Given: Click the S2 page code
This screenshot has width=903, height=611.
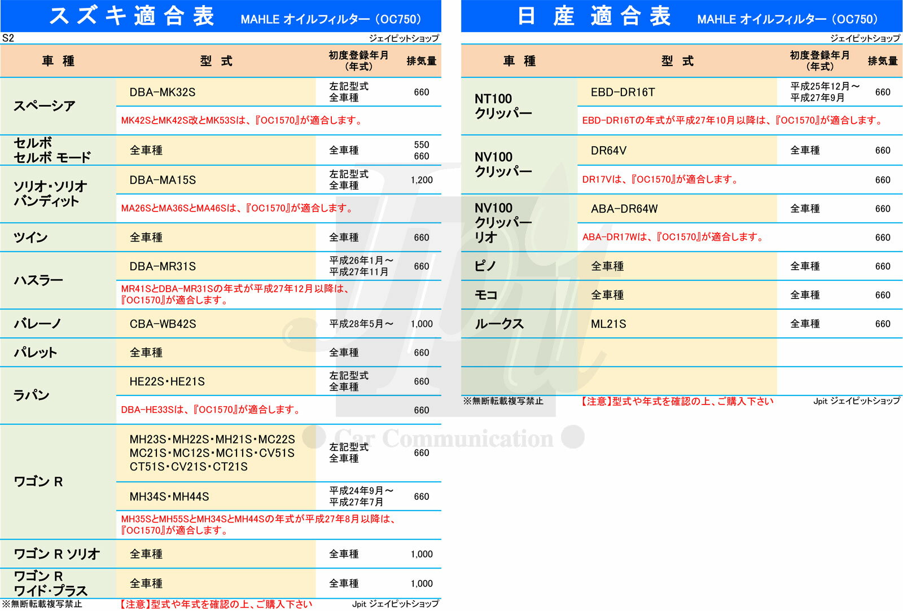Looking at the screenshot, I should [x=8, y=38].
